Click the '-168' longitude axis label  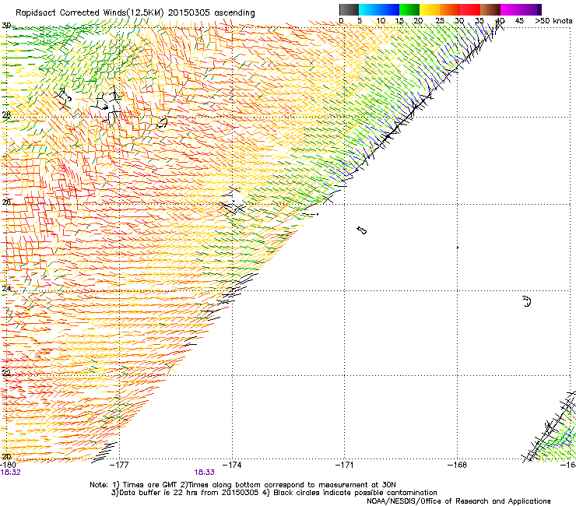coord(458,465)
